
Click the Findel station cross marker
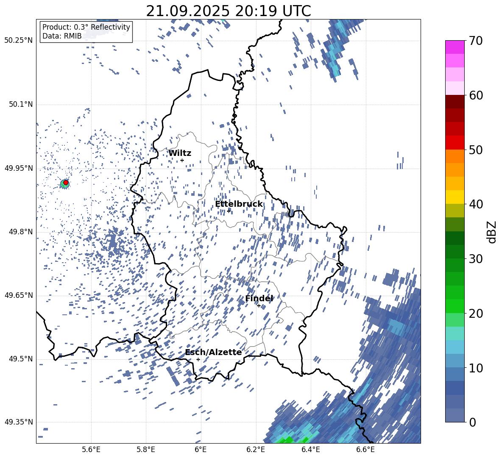point(259,306)
